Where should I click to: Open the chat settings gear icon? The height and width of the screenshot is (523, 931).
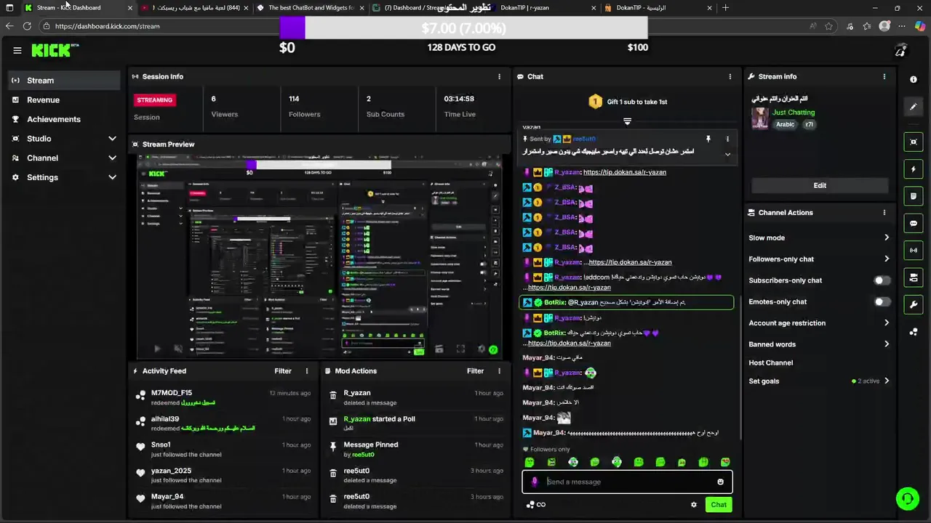[x=693, y=505]
